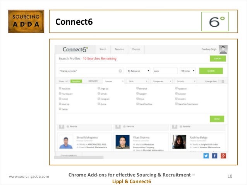Expand the Schools refine dropdown
This screenshot has width=247, height=185.
click(185, 81)
